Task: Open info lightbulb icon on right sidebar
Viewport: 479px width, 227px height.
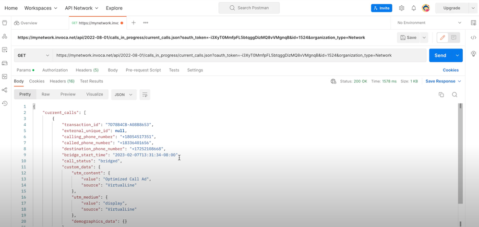Action: (473, 53)
